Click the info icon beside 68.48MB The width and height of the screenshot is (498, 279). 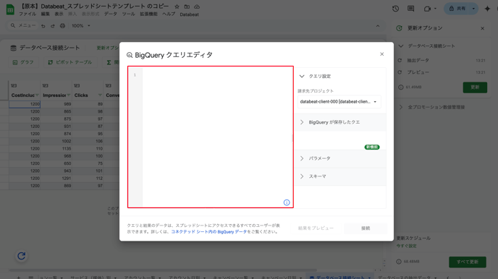click(399, 262)
